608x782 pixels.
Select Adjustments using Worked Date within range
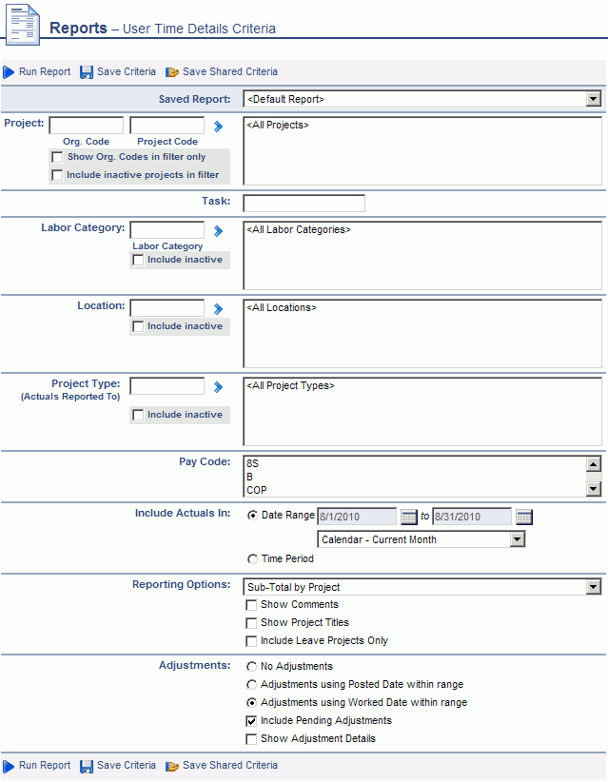(x=252, y=703)
